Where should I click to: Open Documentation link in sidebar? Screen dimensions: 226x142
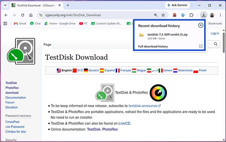[x=15, y=97]
